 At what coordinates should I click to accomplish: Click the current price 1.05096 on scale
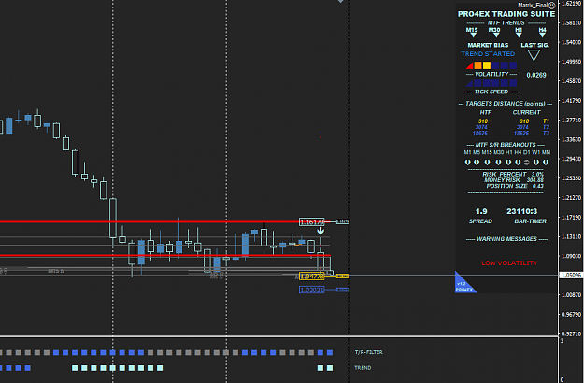[x=571, y=276]
